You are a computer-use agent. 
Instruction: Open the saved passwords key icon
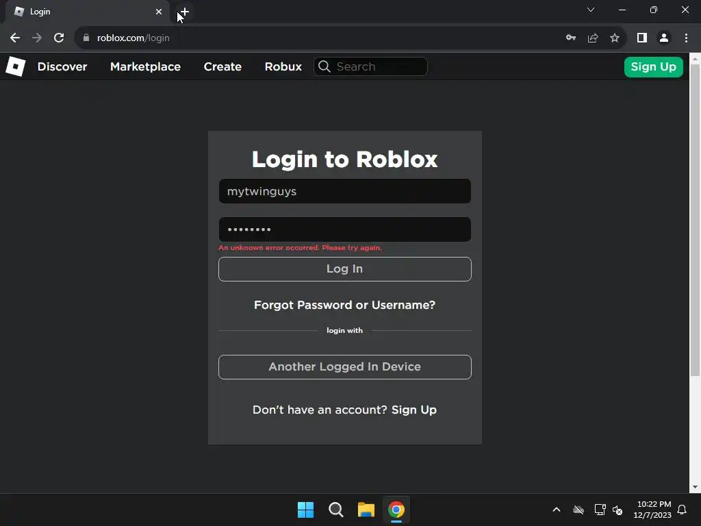click(571, 38)
